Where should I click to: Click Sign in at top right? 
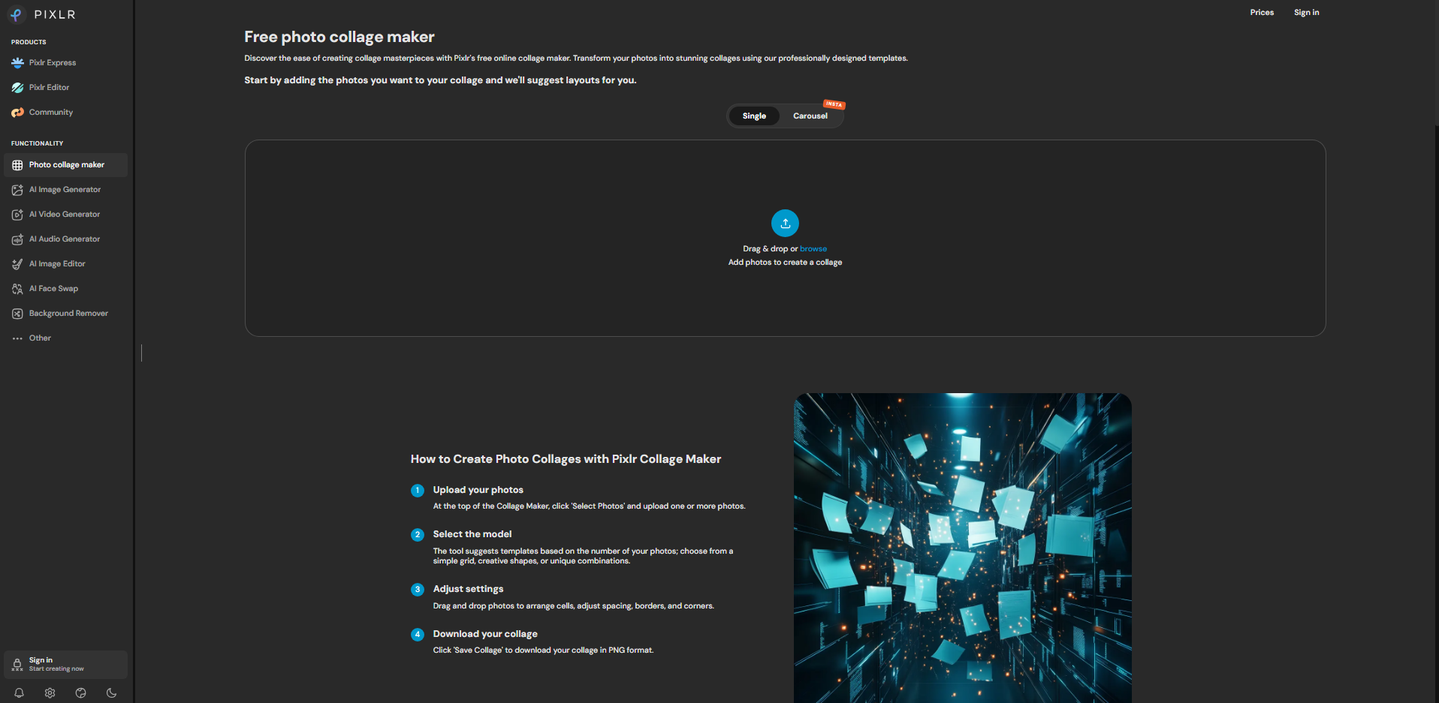click(1306, 13)
